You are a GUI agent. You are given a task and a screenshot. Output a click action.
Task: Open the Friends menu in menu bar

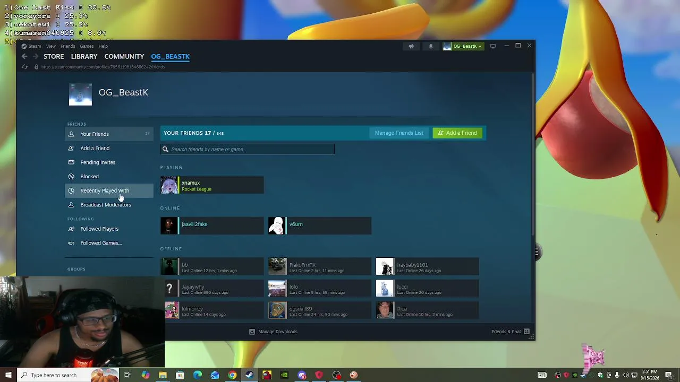(x=68, y=46)
